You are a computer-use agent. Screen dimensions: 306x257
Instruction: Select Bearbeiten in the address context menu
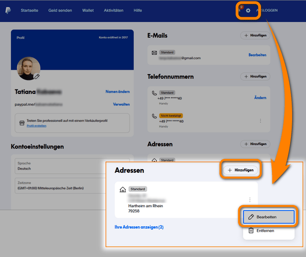click(269, 217)
